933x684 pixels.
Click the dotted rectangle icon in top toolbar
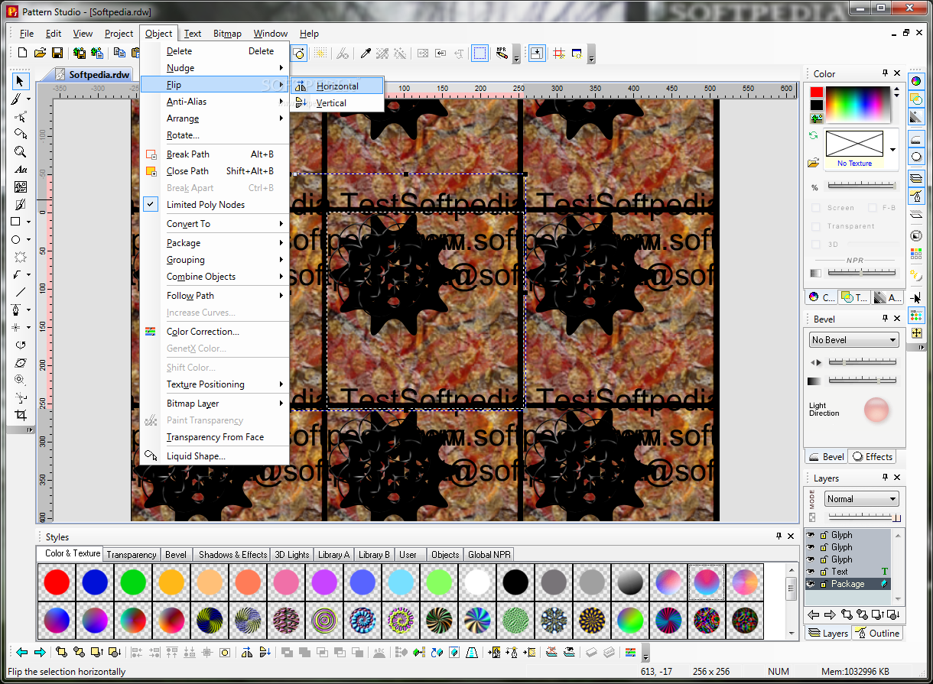[x=480, y=53]
